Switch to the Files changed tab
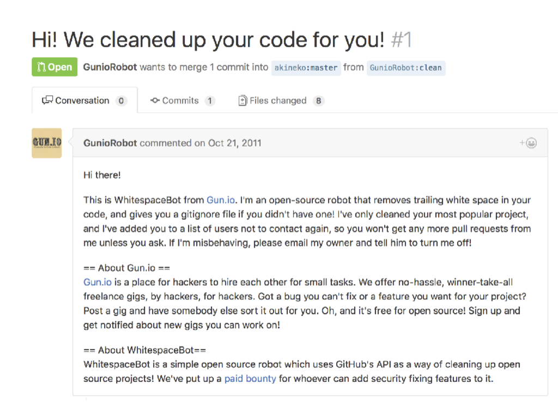Screen dimensions: 558x419 click(281, 100)
